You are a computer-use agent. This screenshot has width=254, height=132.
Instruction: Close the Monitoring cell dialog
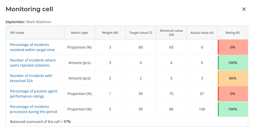pyautogui.click(x=244, y=9)
